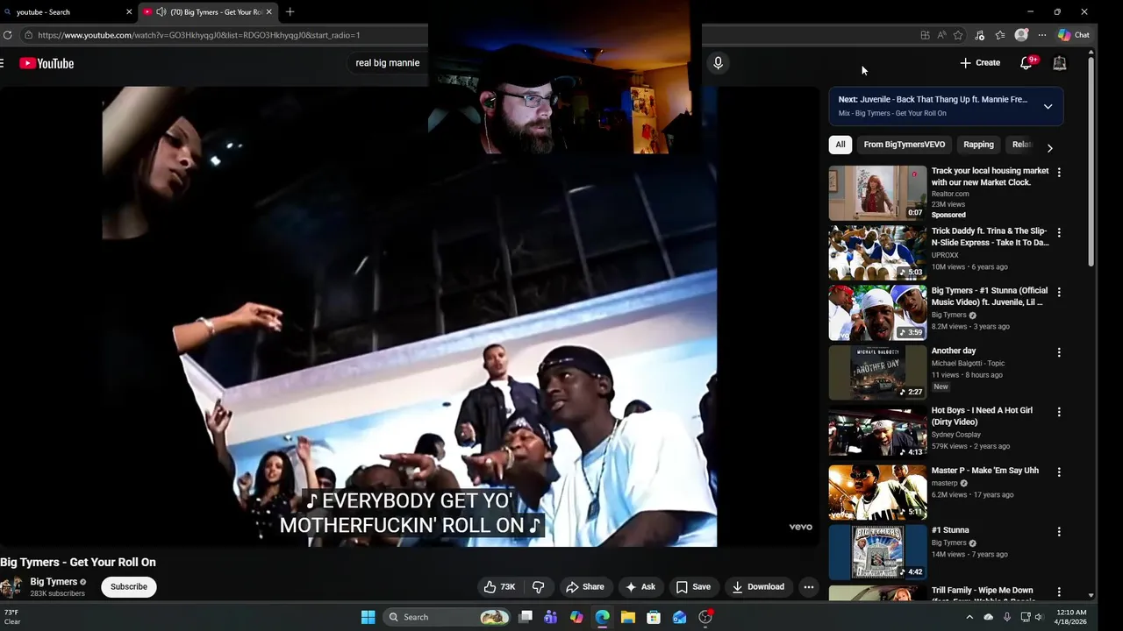This screenshot has width=1123, height=631.
Task: Open File Explorer from taskbar
Action: click(x=628, y=617)
